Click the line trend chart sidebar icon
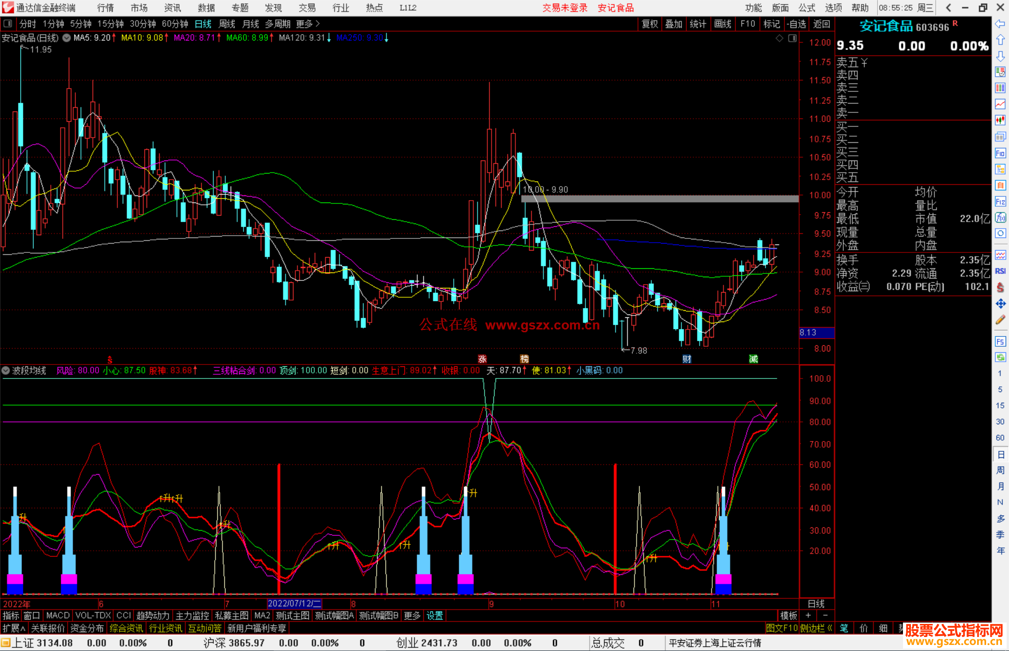The height and width of the screenshot is (651, 1009). 1000,104
